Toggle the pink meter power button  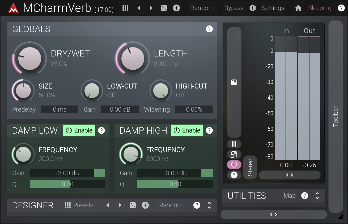[x=234, y=165]
